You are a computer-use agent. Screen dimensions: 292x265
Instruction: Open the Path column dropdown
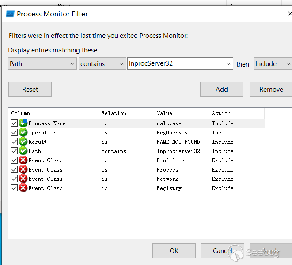pyautogui.click(x=42, y=64)
